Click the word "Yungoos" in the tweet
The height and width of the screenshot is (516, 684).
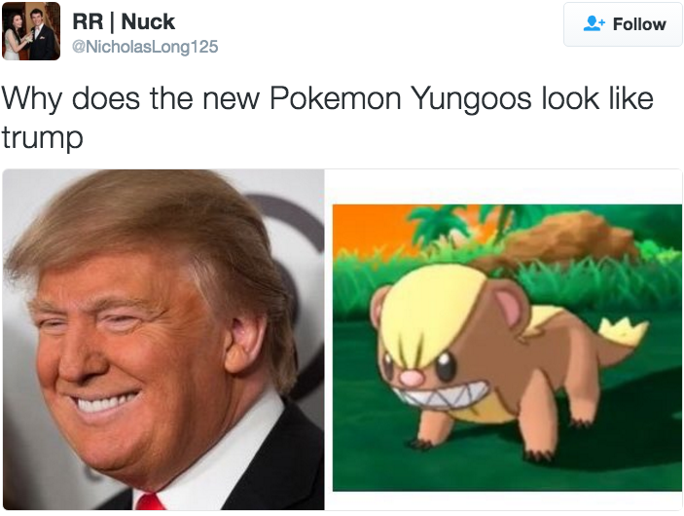point(472,99)
